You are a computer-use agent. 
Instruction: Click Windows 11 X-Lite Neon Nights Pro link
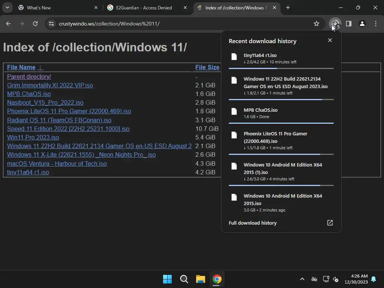[81, 155]
